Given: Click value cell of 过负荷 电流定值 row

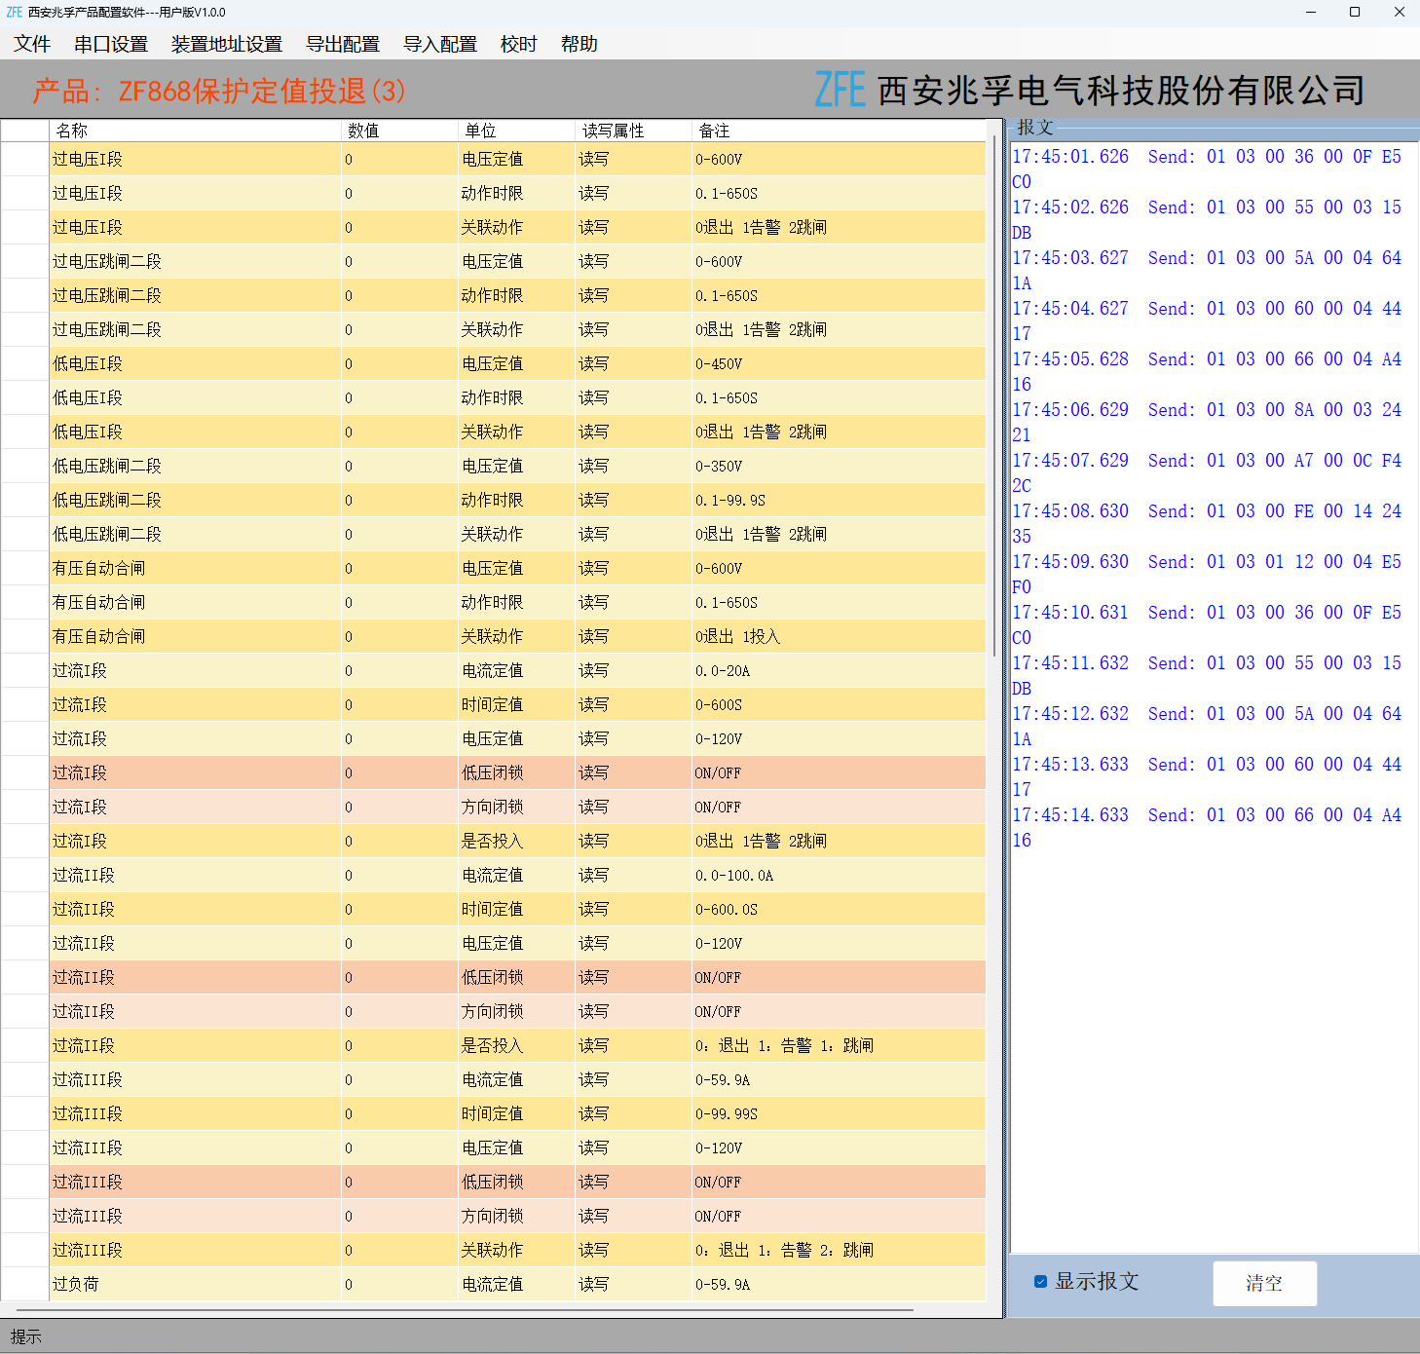Looking at the screenshot, I should pyautogui.click(x=400, y=1284).
